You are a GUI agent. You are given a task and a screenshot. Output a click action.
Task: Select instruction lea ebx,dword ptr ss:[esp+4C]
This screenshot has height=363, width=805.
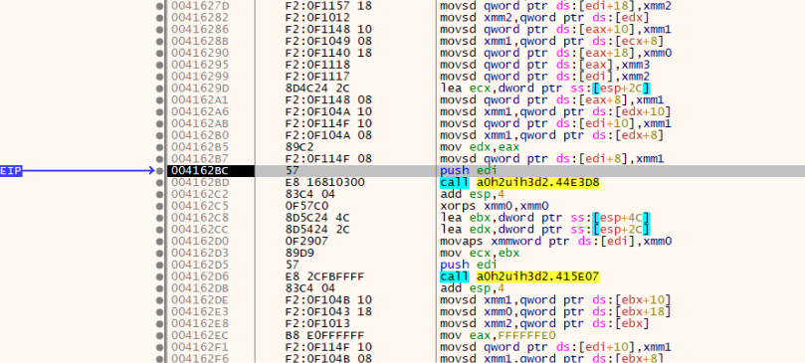pos(545,218)
